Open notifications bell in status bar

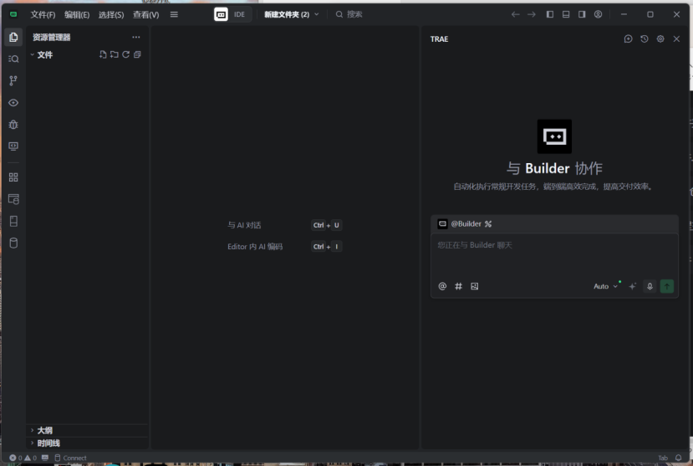(x=679, y=458)
